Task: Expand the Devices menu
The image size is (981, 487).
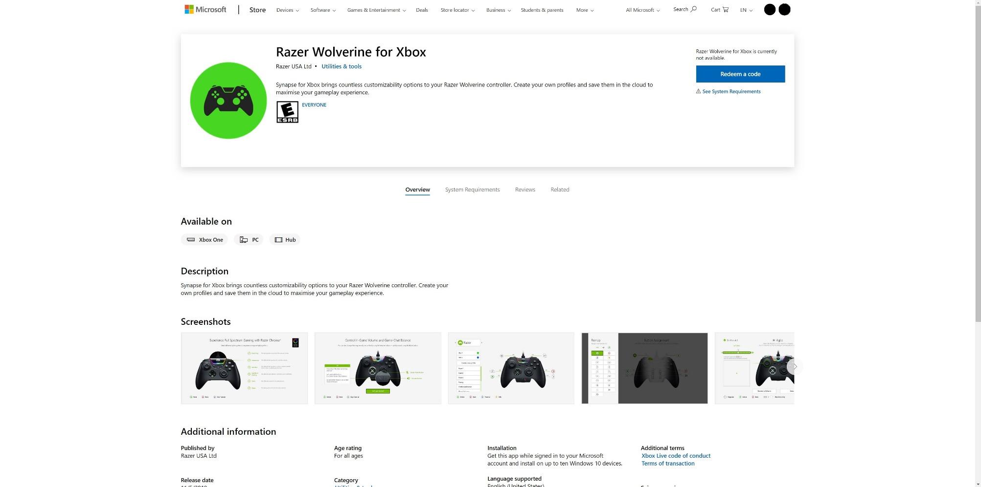Action: coord(287,10)
